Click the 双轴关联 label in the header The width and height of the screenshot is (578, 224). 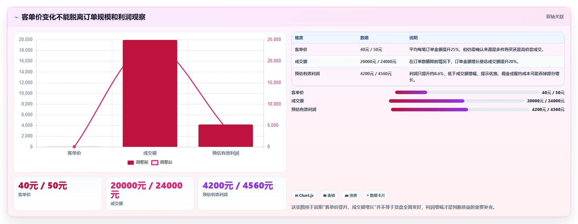[x=555, y=17]
